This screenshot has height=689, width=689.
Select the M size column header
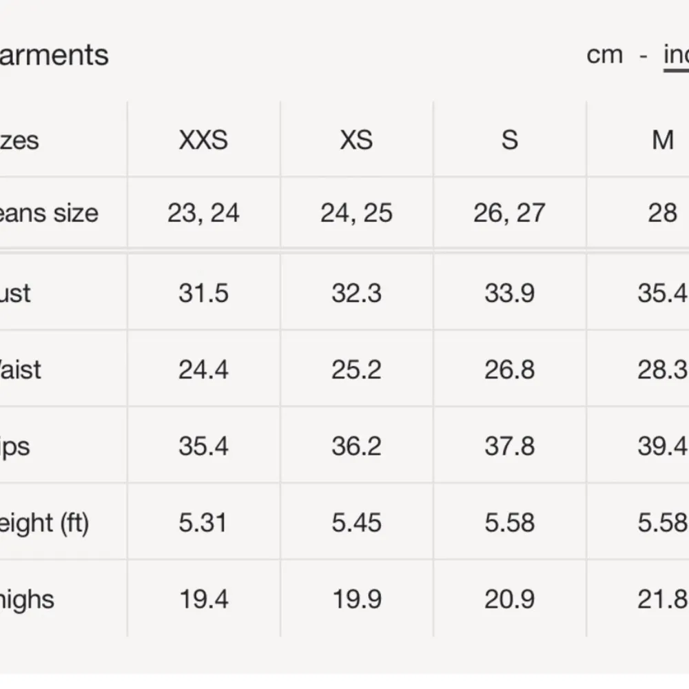tap(662, 140)
